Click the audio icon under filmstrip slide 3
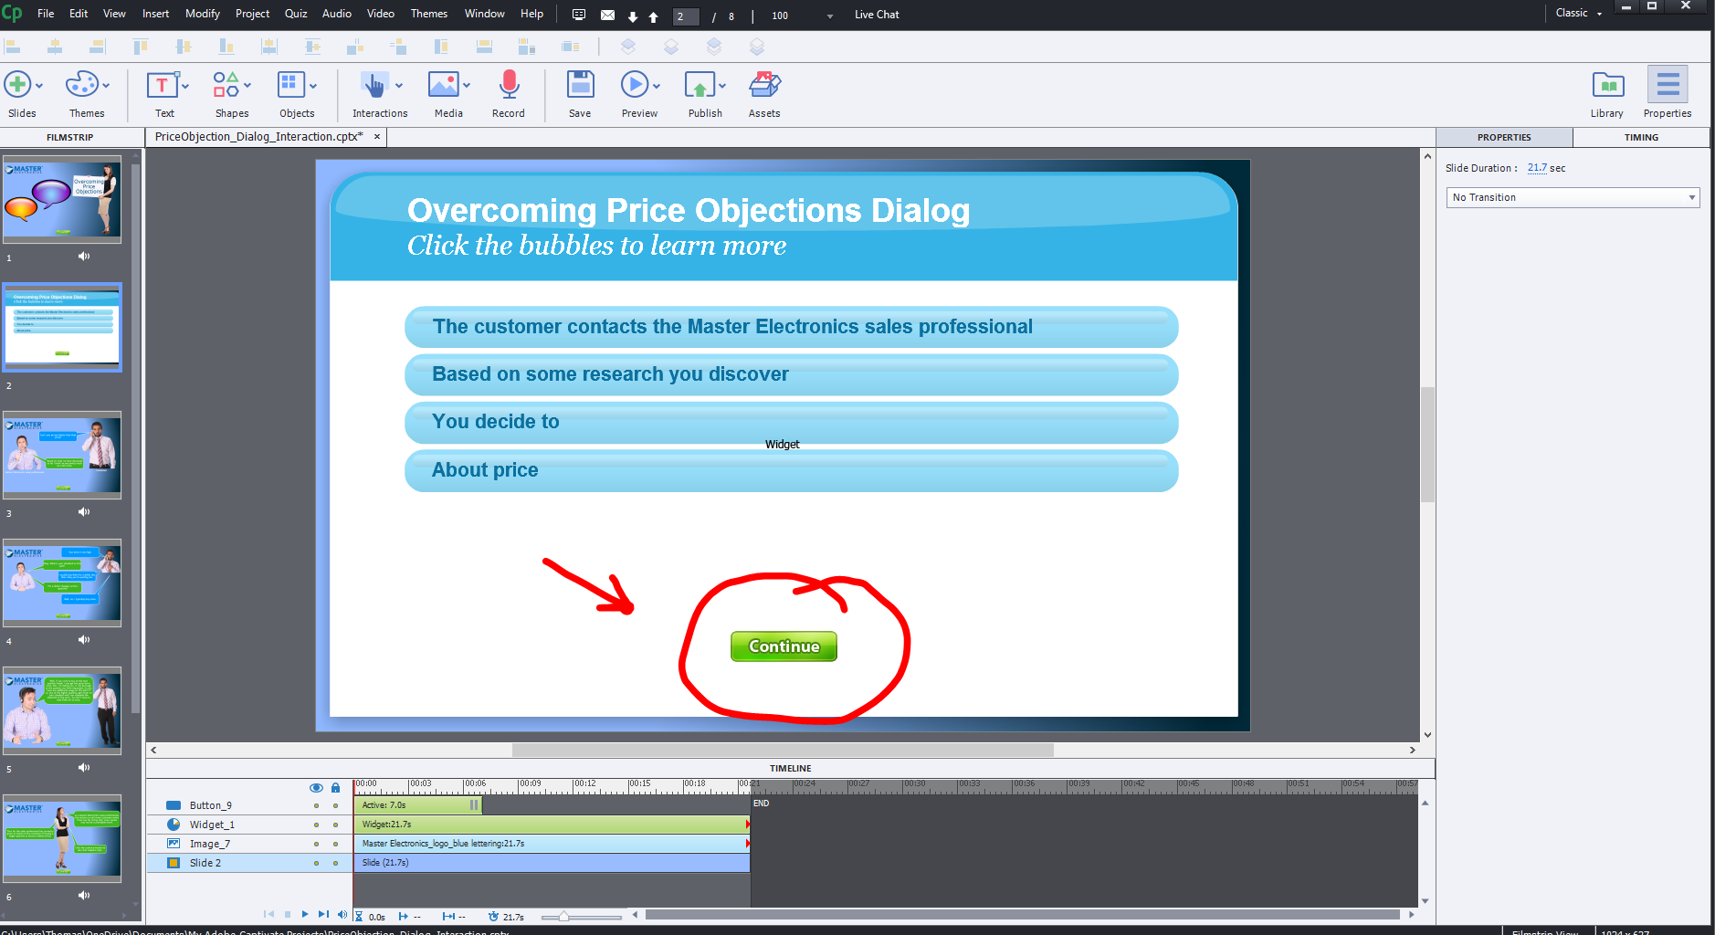1715x935 pixels. tap(84, 512)
